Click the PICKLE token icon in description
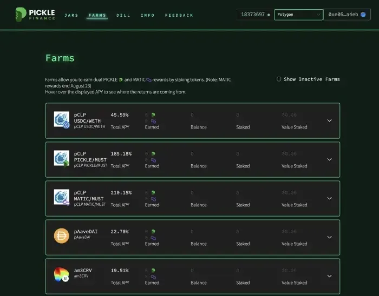This screenshot has height=296, width=379. pyautogui.click(x=121, y=80)
